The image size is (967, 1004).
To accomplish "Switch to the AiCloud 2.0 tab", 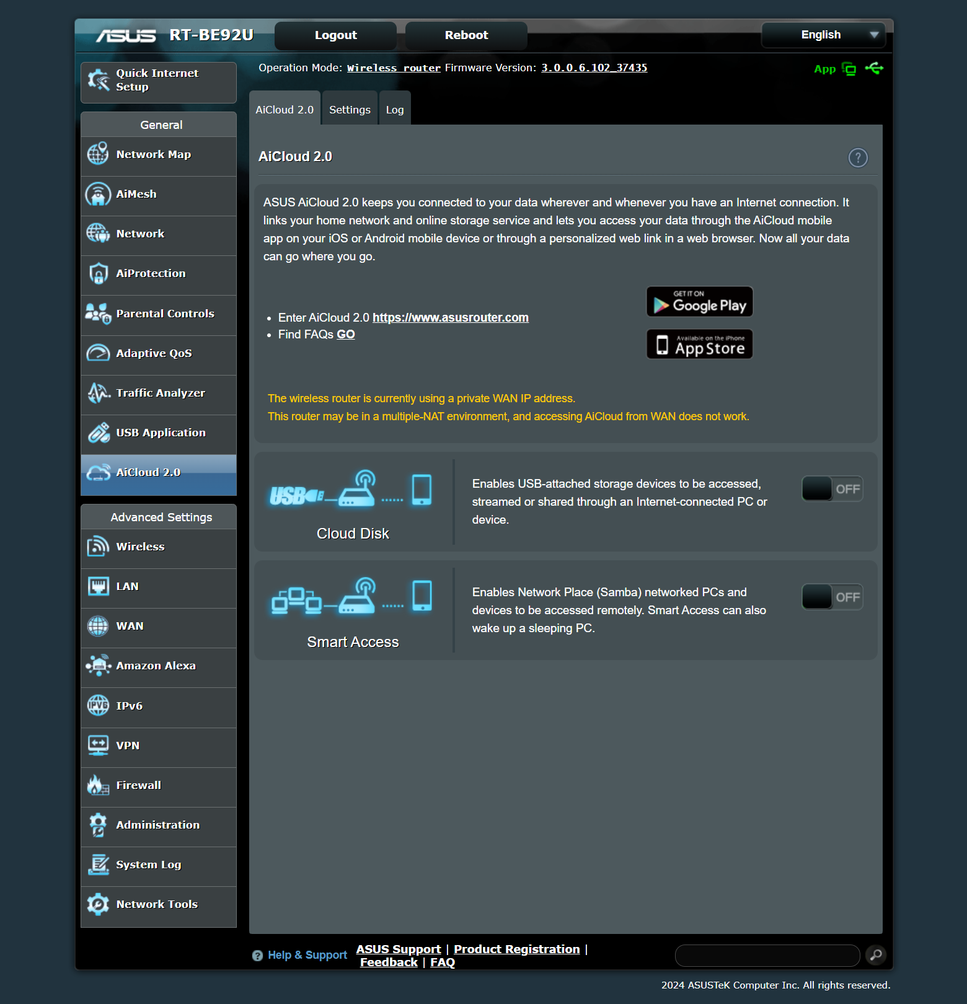I will [x=285, y=109].
